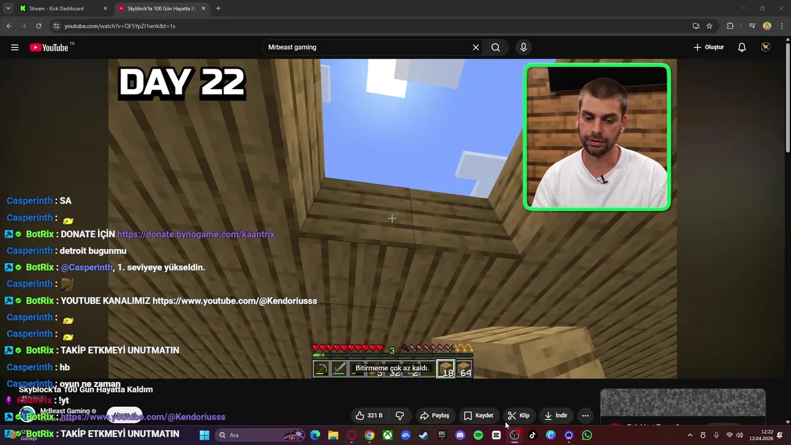Viewport: 791px width, 445px height.
Task: Click the MrBeast facecam overlay
Action: [597, 137]
